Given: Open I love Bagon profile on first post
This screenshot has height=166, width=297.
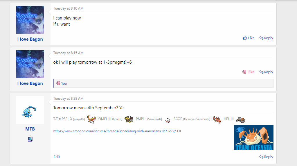Looking at the screenshot, I should tap(30, 39).
